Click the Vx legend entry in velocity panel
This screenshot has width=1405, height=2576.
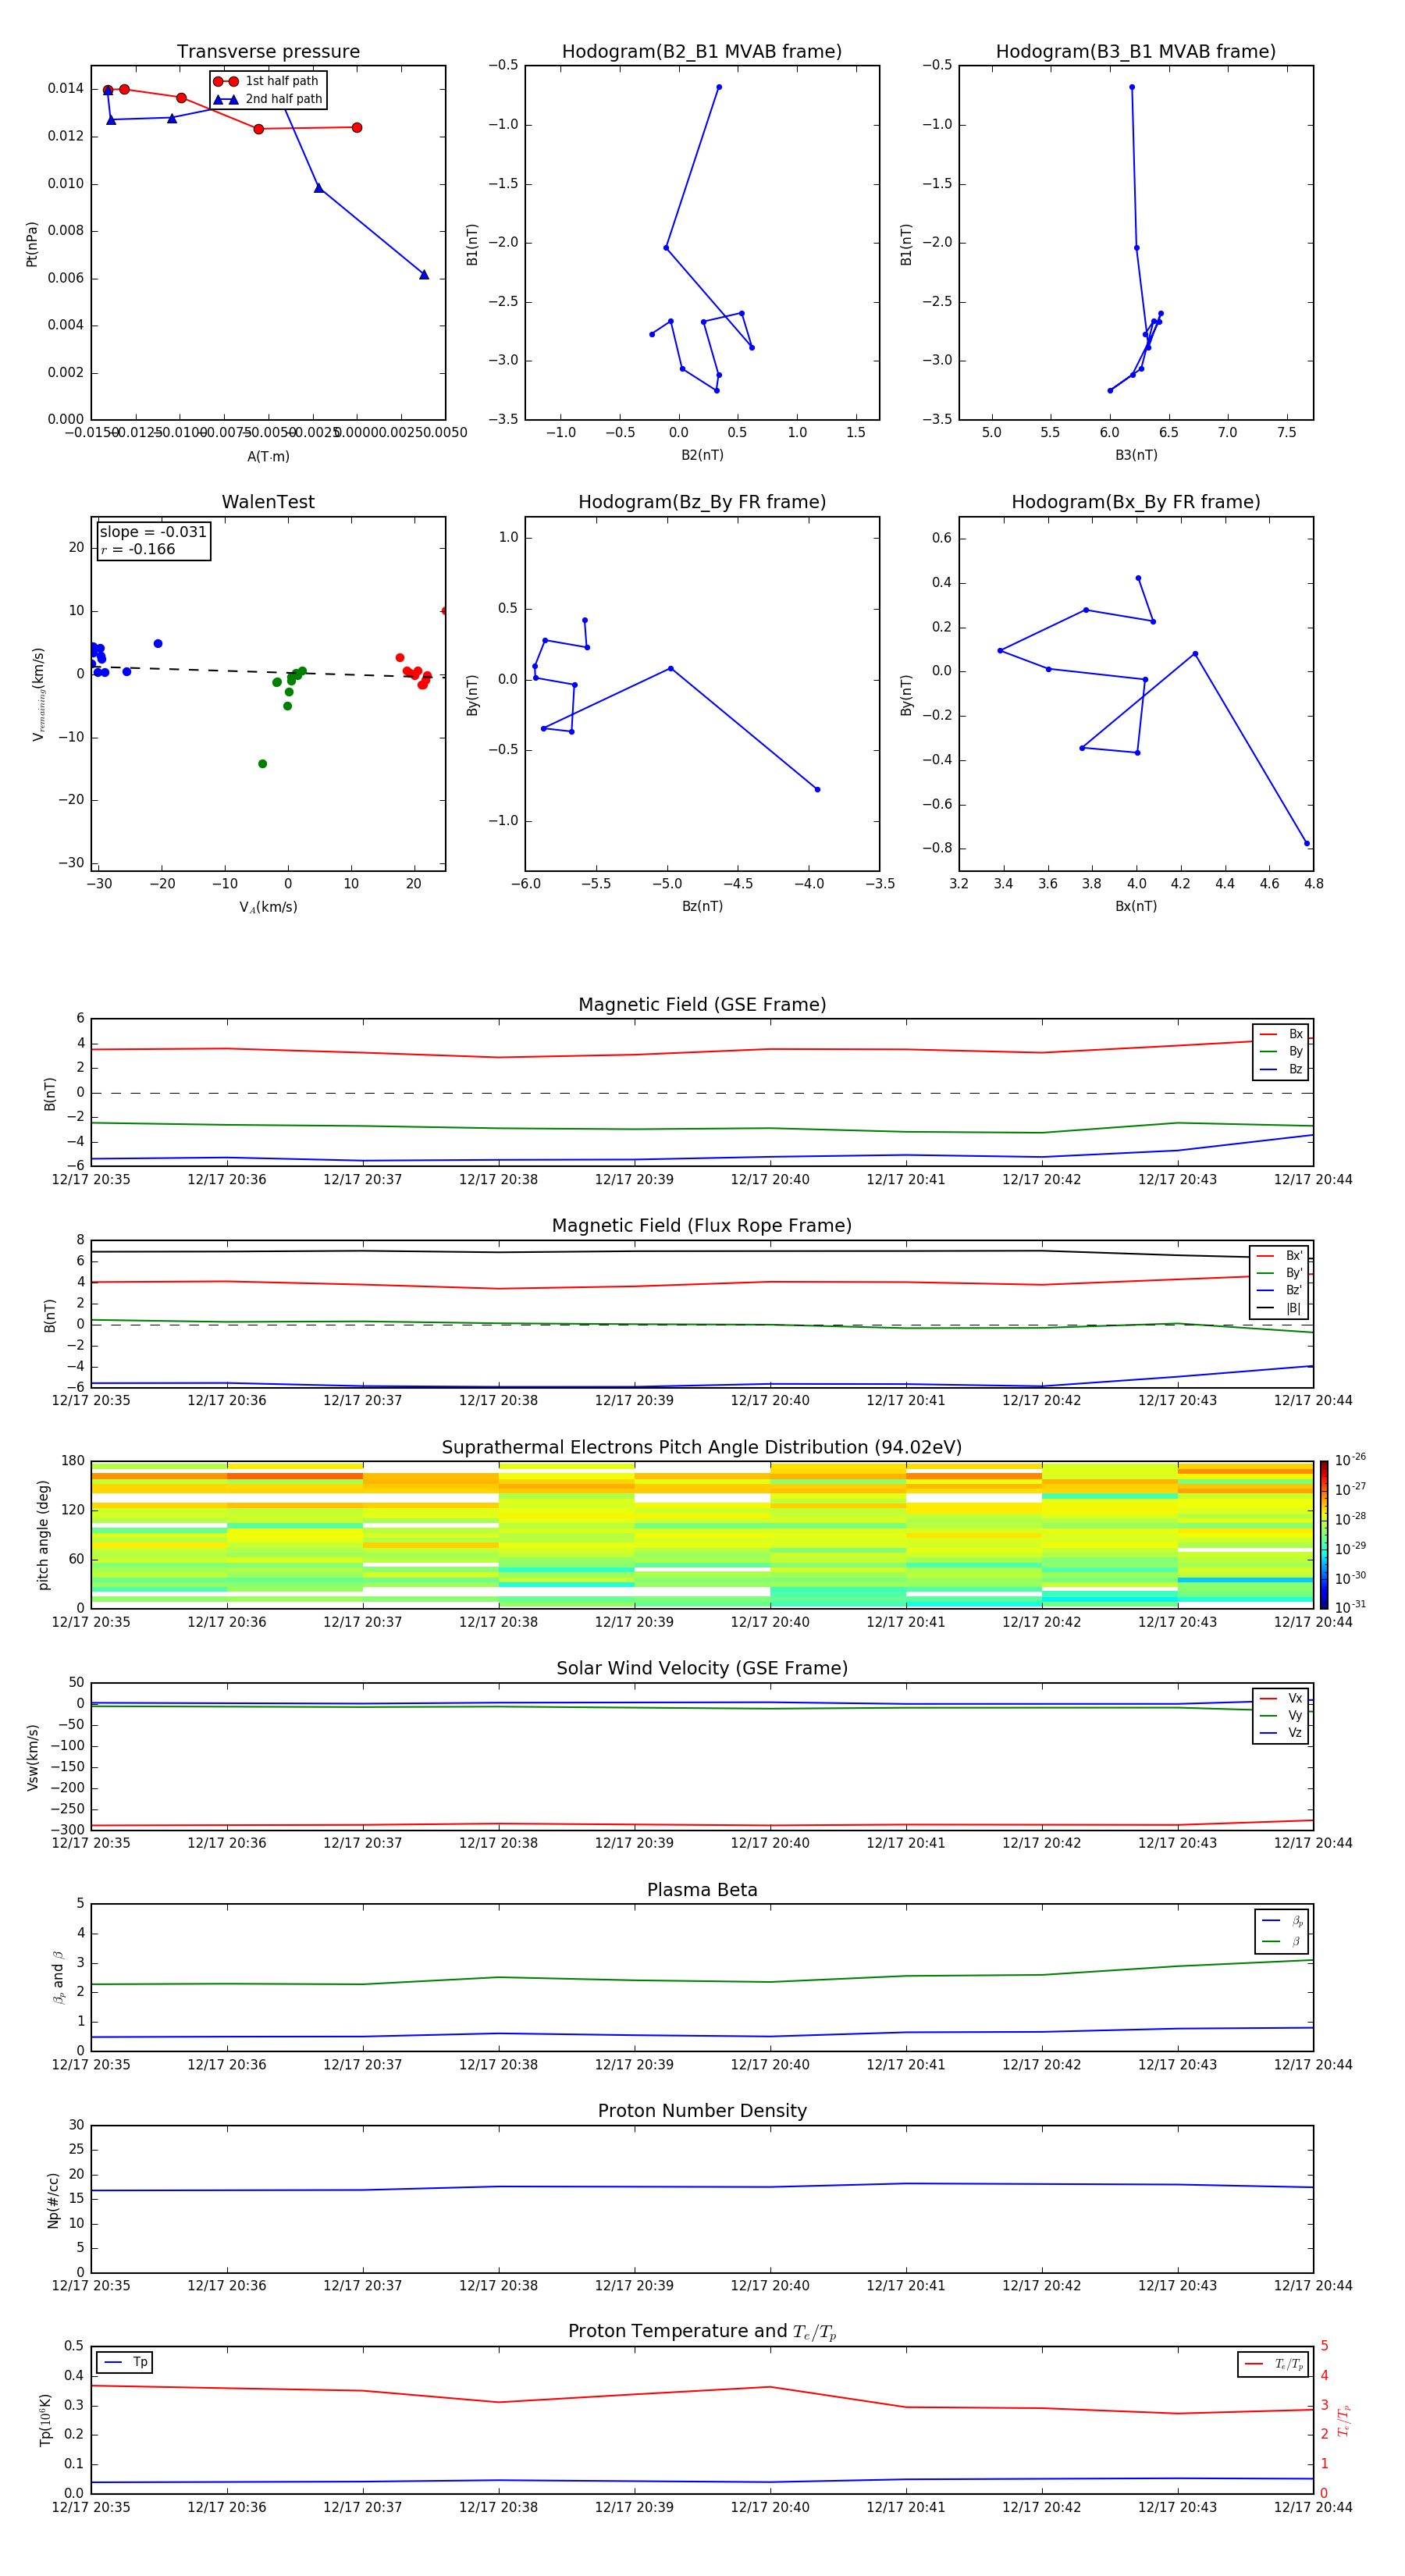(1282, 1698)
